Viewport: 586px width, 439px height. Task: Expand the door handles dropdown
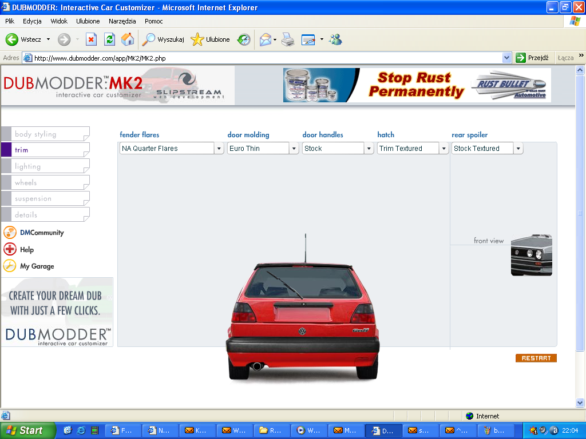369,148
